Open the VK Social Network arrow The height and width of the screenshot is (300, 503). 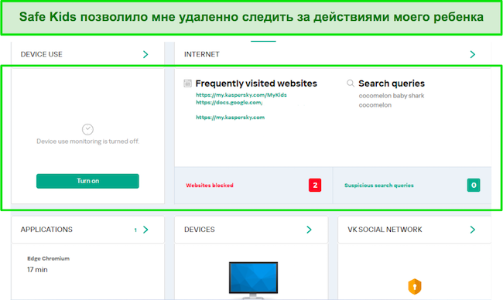coord(473,230)
